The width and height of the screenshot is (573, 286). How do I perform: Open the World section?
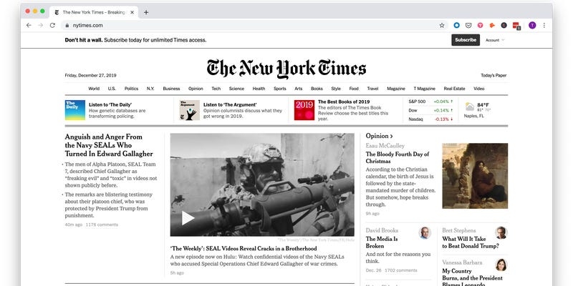click(x=94, y=89)
